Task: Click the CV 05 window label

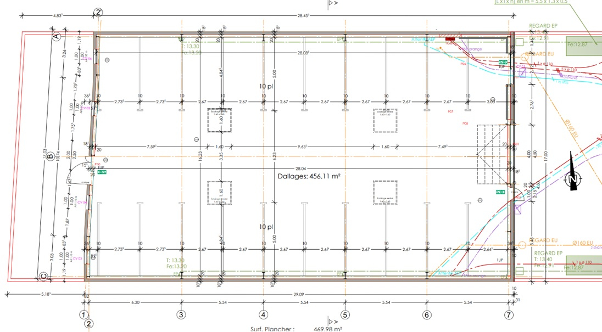Action: click(x=86, y=108)
